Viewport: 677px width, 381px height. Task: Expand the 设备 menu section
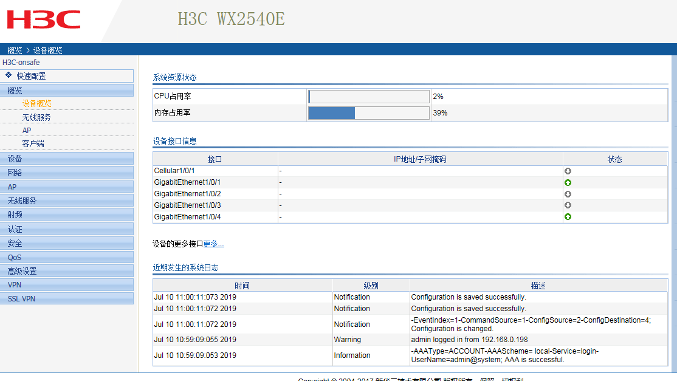pyautogui.click(x=67, y=159)
